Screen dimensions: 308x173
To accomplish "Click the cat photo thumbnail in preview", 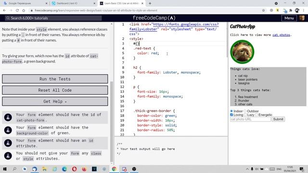I will pos(242,52).
